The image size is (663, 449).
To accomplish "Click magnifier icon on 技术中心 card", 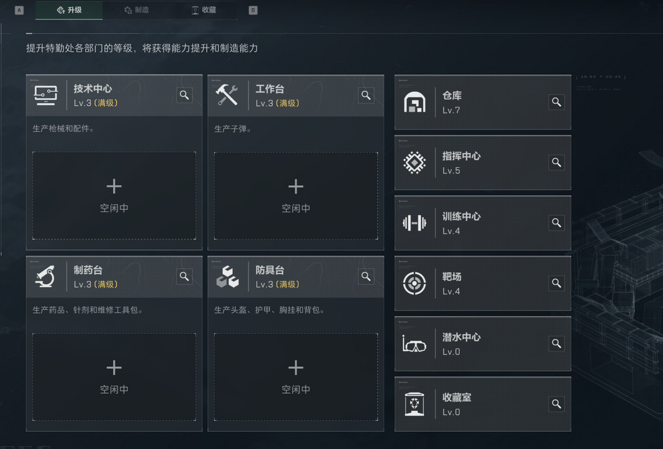I will 184,95.
